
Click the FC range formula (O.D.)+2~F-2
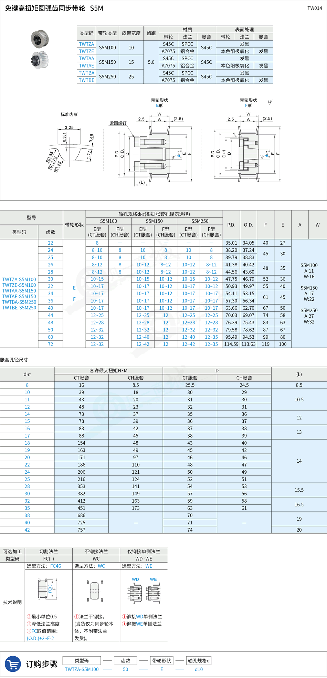tap(40, 638)
